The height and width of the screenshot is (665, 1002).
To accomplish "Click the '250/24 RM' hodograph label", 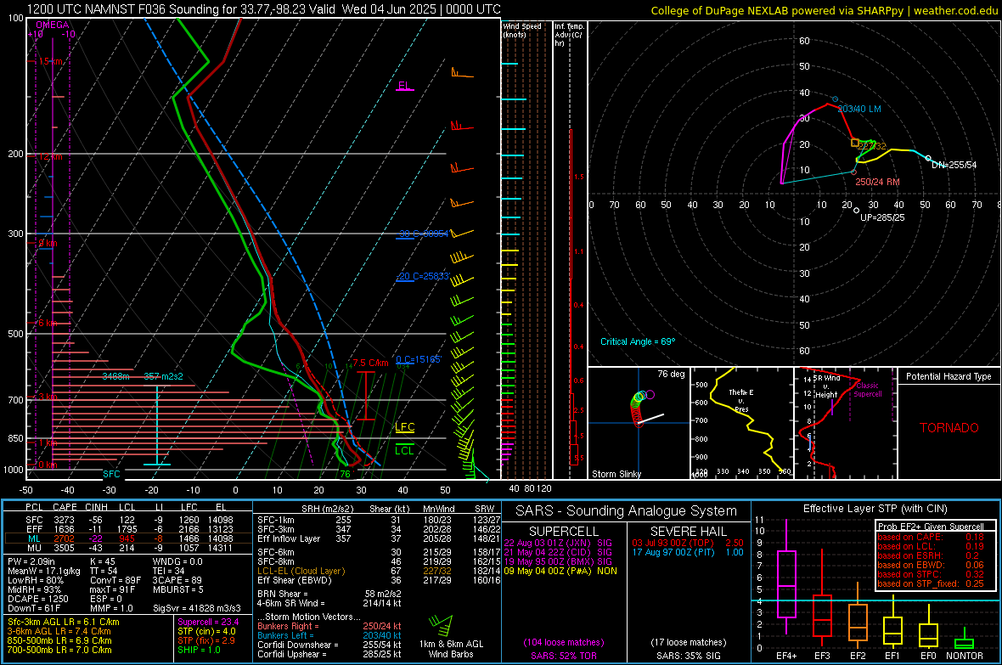I will coord(877,182).
